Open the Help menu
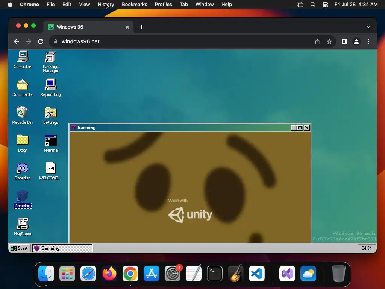The width and height of the screenshot is (385, 289). (226, 5)
